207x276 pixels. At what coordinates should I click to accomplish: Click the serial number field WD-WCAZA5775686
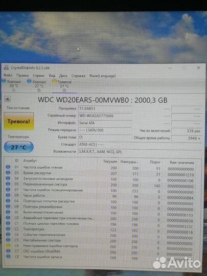[x=105, y=116]
